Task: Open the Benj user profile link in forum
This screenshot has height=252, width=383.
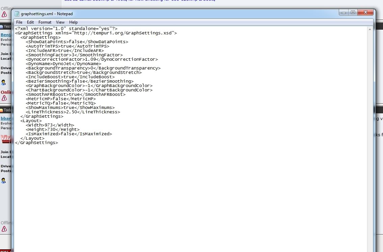Action: (6, 35)
